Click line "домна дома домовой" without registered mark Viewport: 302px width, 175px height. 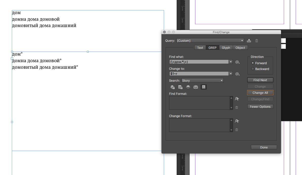(36, 19)
